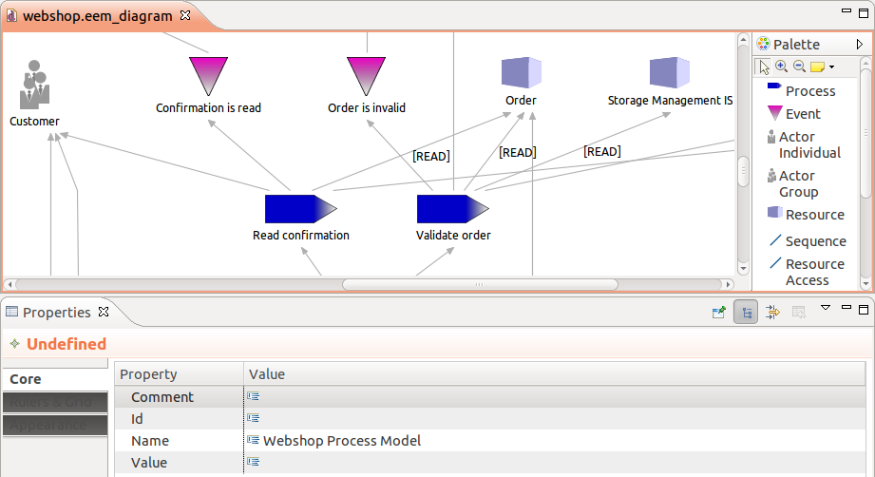Click the zoom in magnifier in Palette
Screen dimensions: 875x477
781,67
